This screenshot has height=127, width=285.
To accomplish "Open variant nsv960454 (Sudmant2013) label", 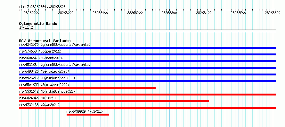I will (x=41, y=58).
